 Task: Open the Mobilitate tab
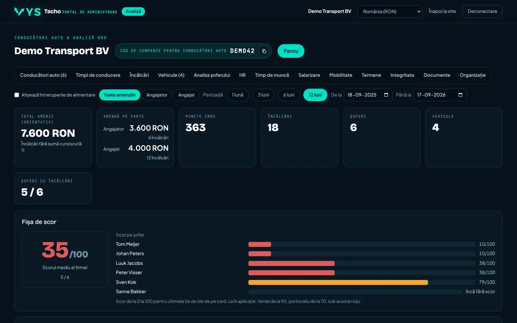(x=341, y=75)
